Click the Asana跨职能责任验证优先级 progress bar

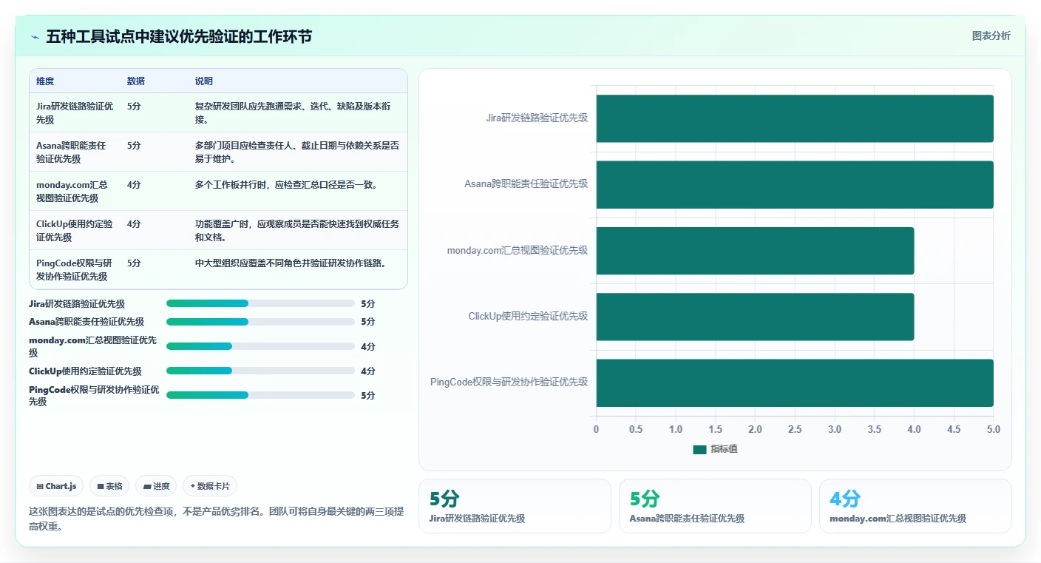[x=260, y=322]
